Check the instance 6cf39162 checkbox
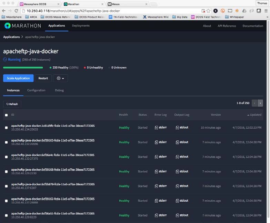The width and height of the screenshot is (270, 223). point(6,201)
